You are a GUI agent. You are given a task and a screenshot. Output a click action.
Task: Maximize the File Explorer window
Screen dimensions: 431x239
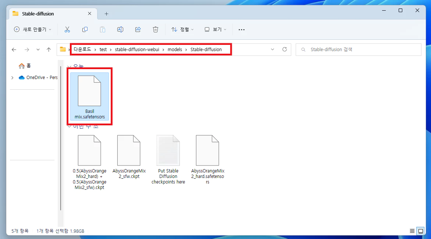(x=400, y=10)
